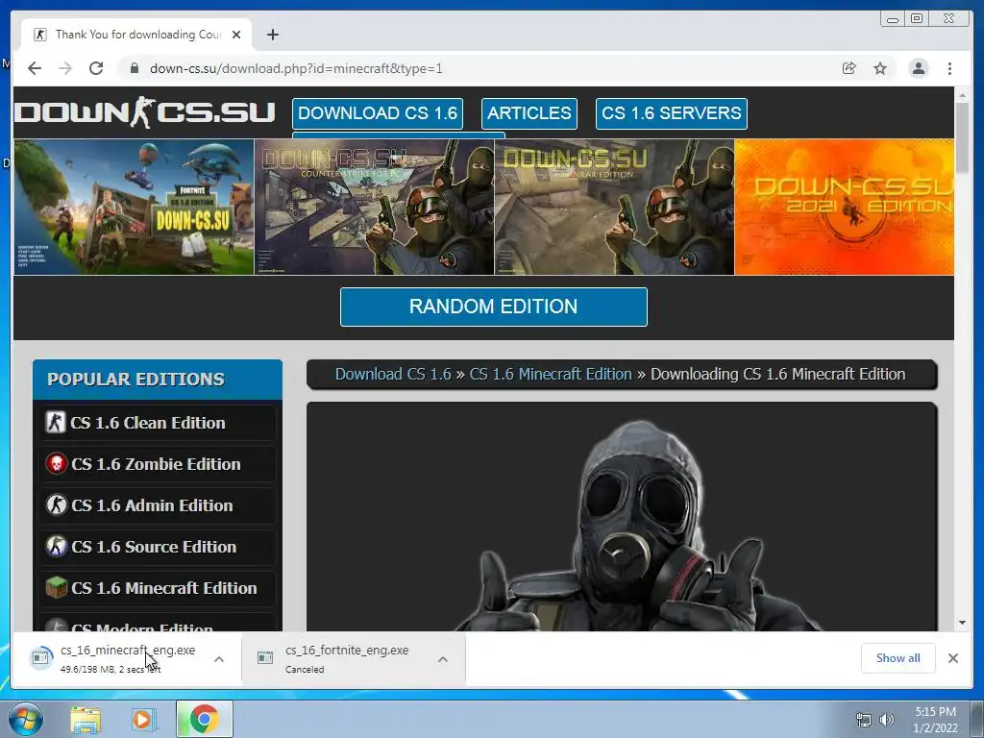Open Chrome three-dot menu
This screenshot has width=984, height=738.
point(949,68)
